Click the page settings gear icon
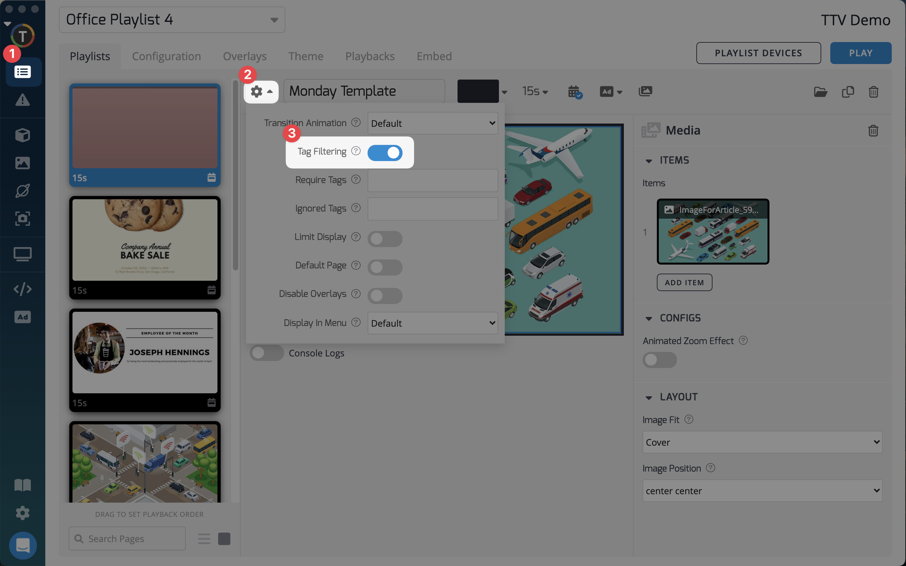The width and height of the screenshot is (906, 566). click(x=257, y=91)
